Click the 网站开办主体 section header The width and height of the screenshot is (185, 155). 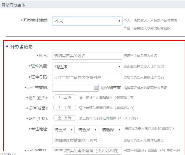(x=13, y=5)
